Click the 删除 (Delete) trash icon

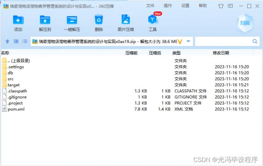tap(99, 20)
